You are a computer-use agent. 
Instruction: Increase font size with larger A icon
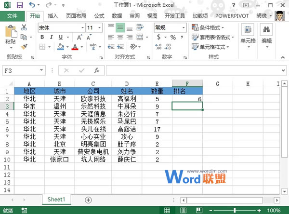79,37
